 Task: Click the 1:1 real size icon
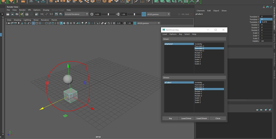(x=51, y=14)
